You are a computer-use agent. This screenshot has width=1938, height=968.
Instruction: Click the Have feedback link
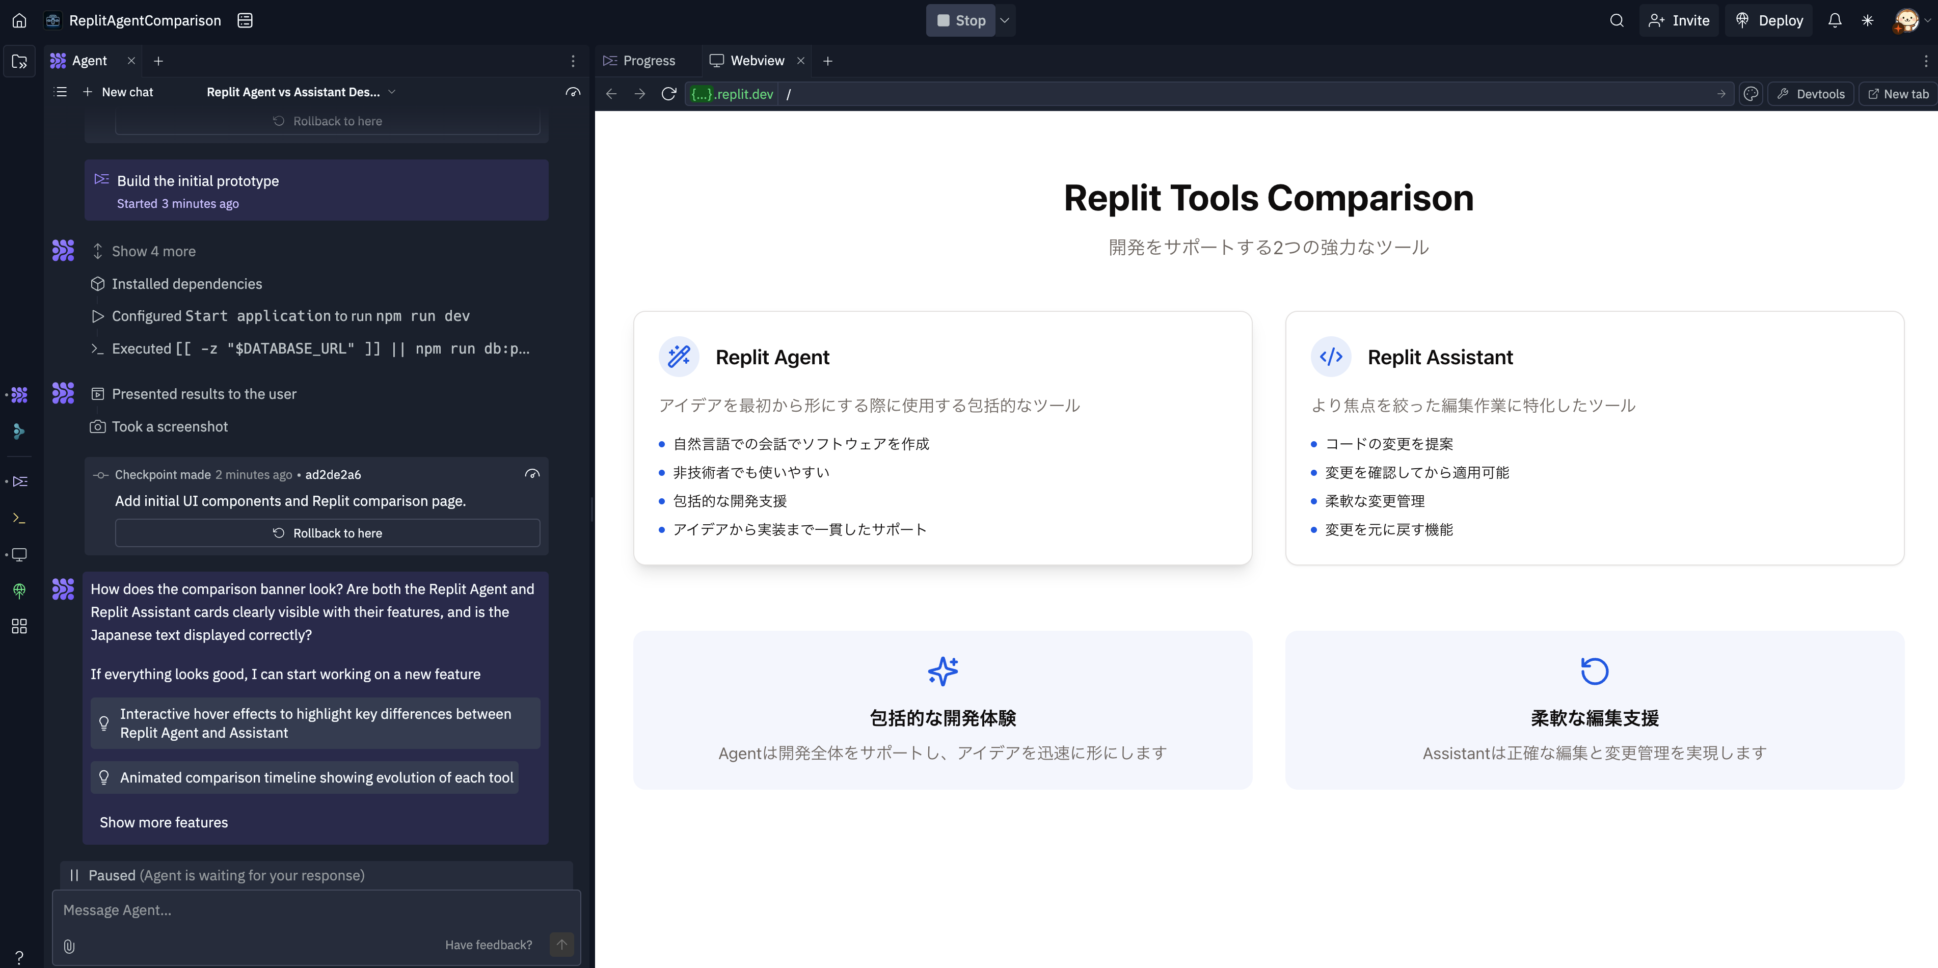(488, 943)
